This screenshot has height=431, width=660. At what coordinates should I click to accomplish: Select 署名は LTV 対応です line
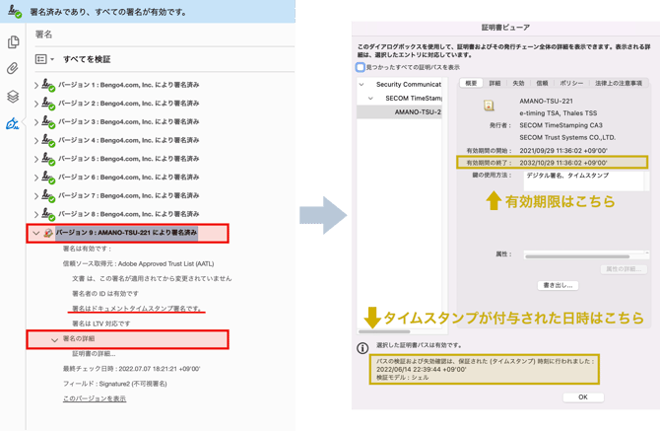point(101,323)
